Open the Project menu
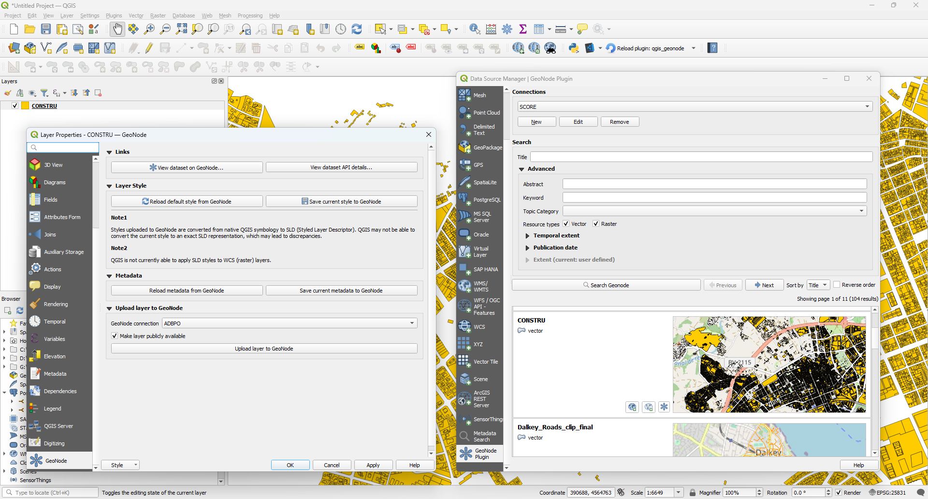Screen dimensions: 928x499 click(x=13, y=15)
